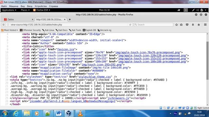Open the Kali top bar workspace switcher labeled 1
209x117 pixels.
[x=186, y=10]
